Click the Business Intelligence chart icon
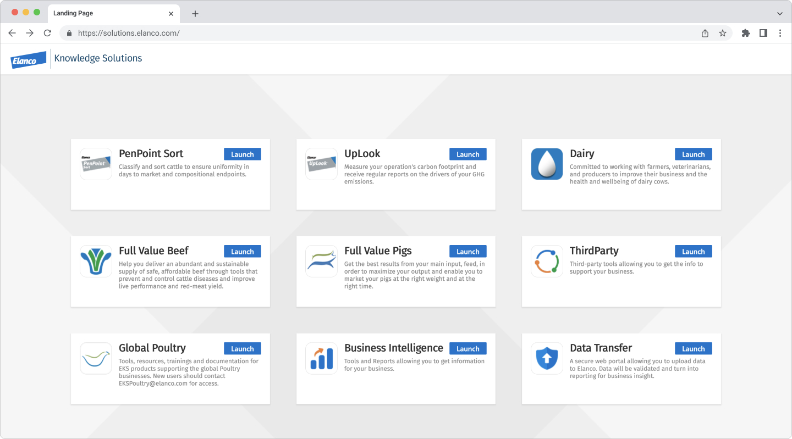792x439 pixels. (x=321, y=358)
